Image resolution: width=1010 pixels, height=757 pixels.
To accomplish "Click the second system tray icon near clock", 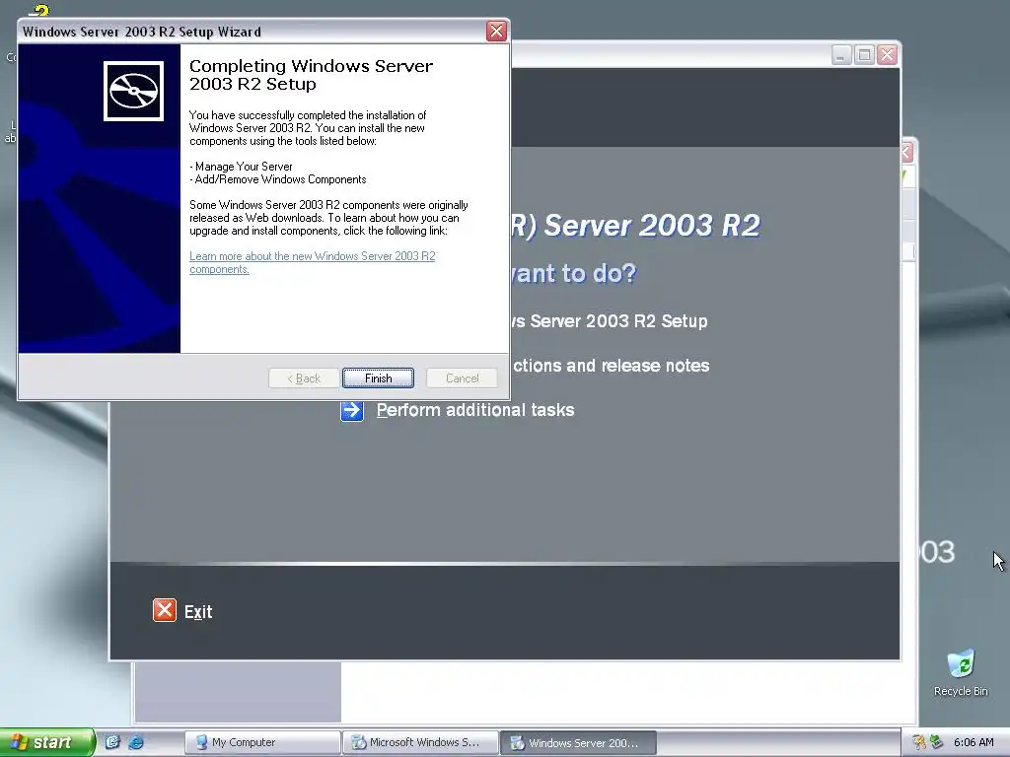I will tap(937, 742).
